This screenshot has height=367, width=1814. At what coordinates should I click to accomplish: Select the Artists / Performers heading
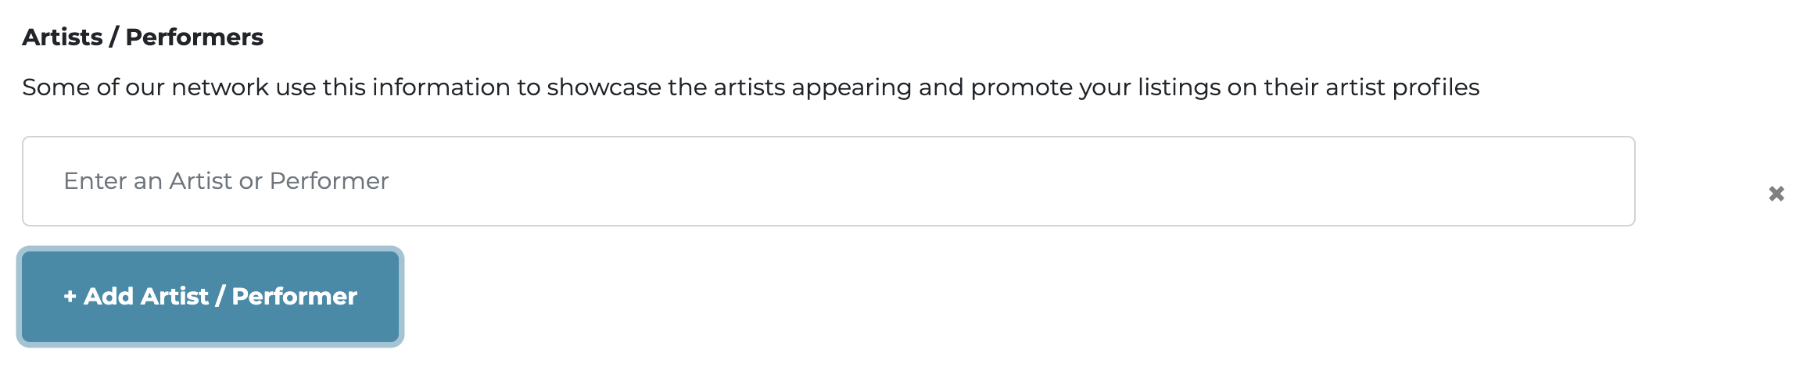click(142, 37)
